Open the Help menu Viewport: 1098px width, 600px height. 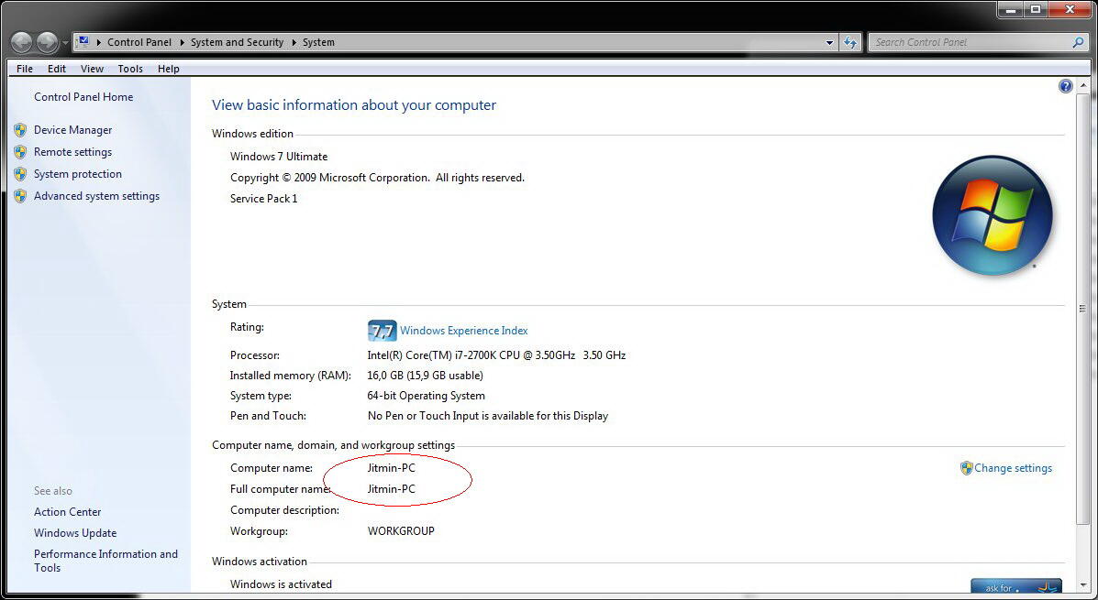click(x=168, y=69)
